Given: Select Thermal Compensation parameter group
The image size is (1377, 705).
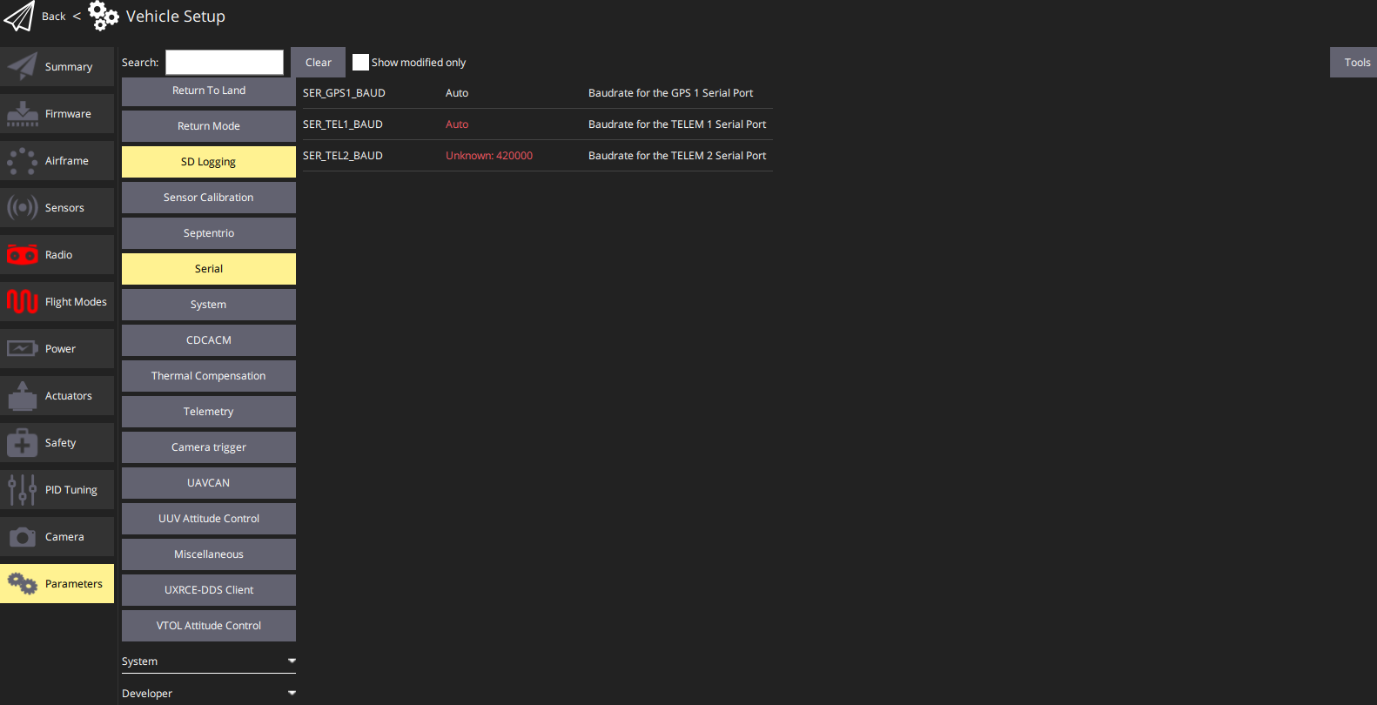Looking at the screenshot, I should point(209,376).
